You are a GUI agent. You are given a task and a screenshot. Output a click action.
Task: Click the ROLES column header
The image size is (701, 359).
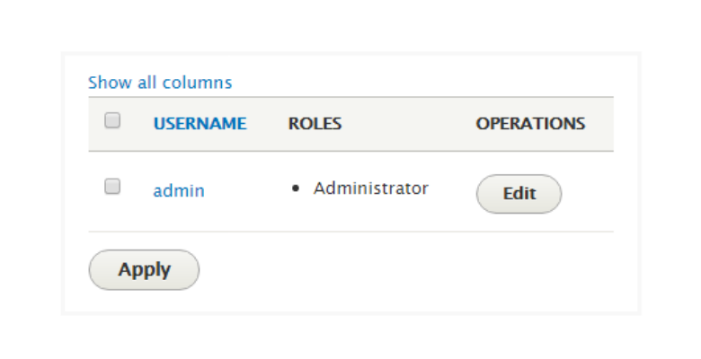click(x=315, y=124)
